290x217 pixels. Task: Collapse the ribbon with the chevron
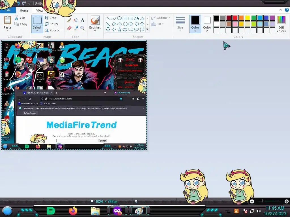[281, 10]
